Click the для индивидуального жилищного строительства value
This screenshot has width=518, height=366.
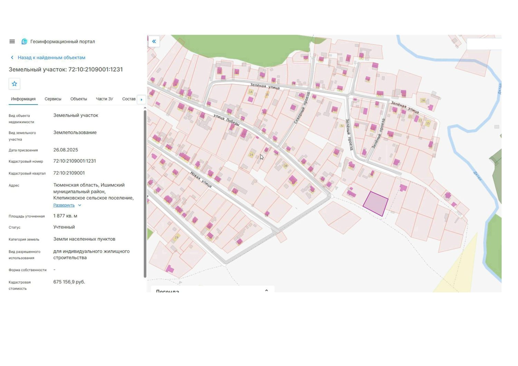pos(92,255)
